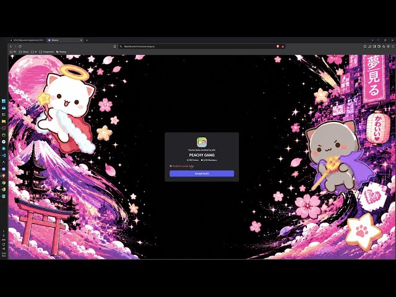Open the History bookmark
This screenshot has width=396, height=297.
(61, 52)
